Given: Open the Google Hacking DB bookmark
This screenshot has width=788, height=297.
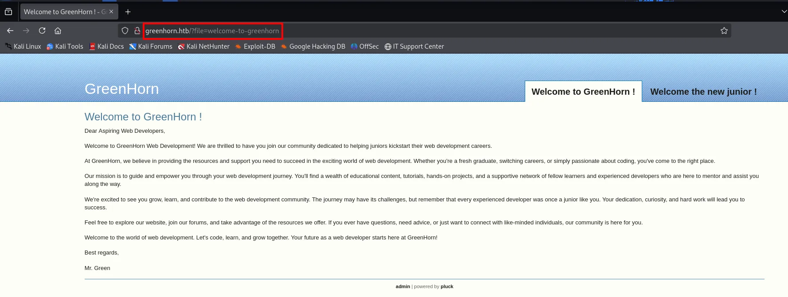Looking at the screenshot, I should tap(313, 46).
